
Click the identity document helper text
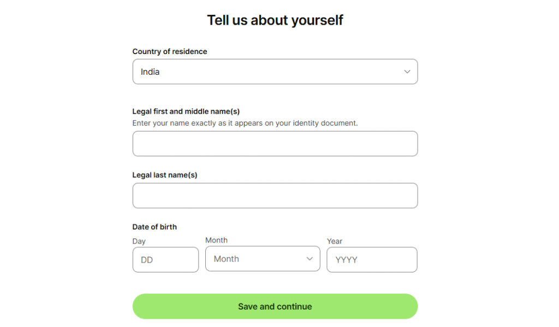tap(245, 123)
